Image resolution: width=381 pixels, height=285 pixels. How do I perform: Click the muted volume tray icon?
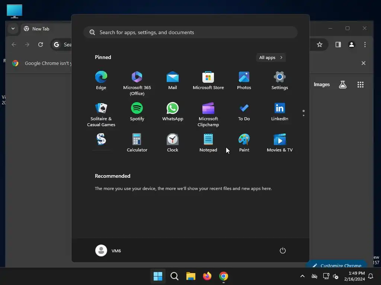point(336,276)
